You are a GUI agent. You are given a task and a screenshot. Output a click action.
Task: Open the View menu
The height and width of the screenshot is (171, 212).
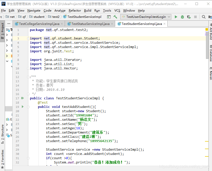click(21, 10)
